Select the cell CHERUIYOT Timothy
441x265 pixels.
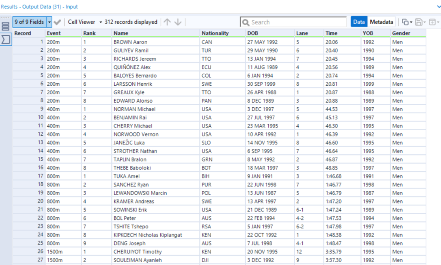click(156, 252)
